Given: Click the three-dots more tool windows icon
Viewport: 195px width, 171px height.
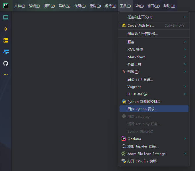Looking at the screenshot, I should pyautogui.click(x=6, y=75).
